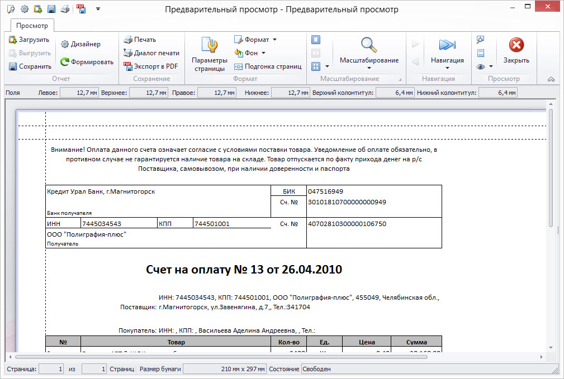Open Масштабирование group dialog launcher
564x379 pixels.
click(x=400, y=79)
